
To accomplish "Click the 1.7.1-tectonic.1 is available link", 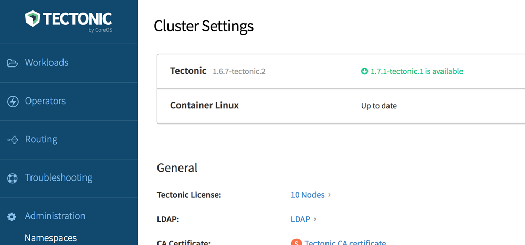I will pos(417,71).
